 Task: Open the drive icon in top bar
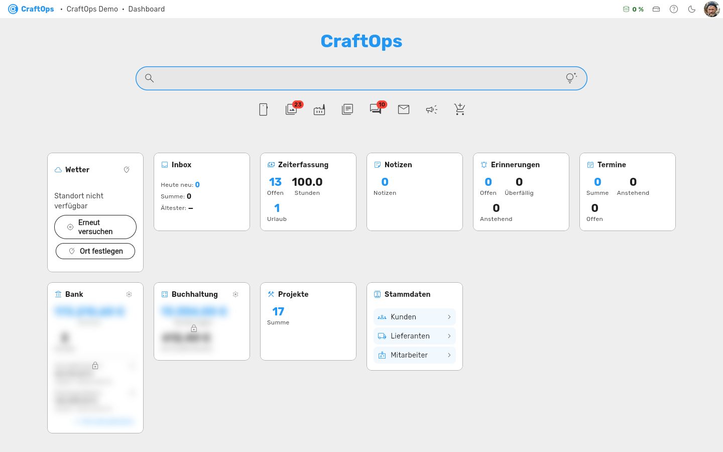click(656, 9)
